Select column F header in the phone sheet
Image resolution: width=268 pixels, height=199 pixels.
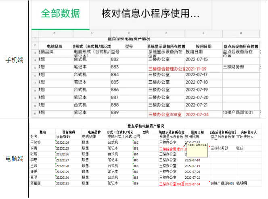166,34
